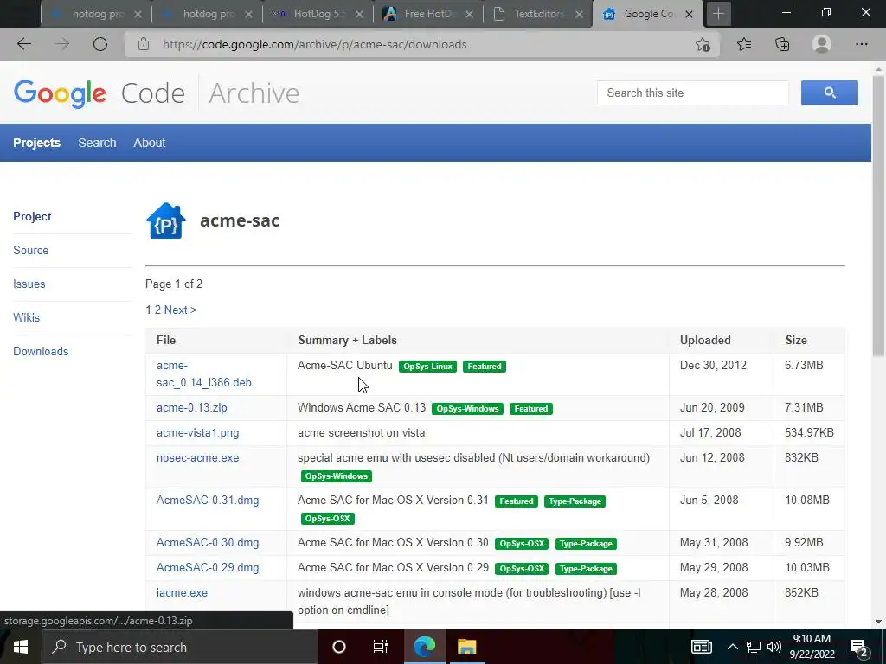The height and width of the screenshot is (664, 886).
Task: Open the Downloads sidebar link
Action: 41,351
